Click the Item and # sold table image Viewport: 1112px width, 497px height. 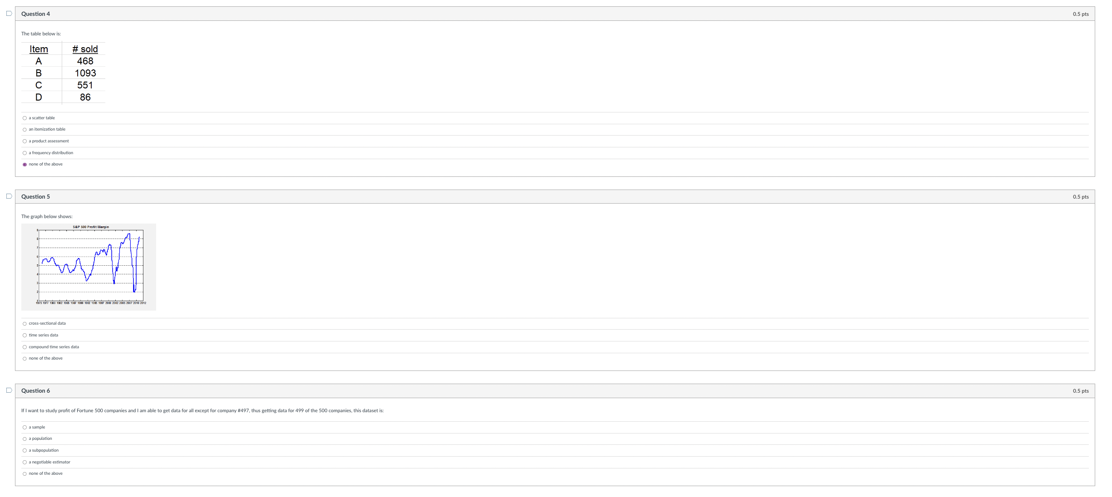tap(63, 73)
